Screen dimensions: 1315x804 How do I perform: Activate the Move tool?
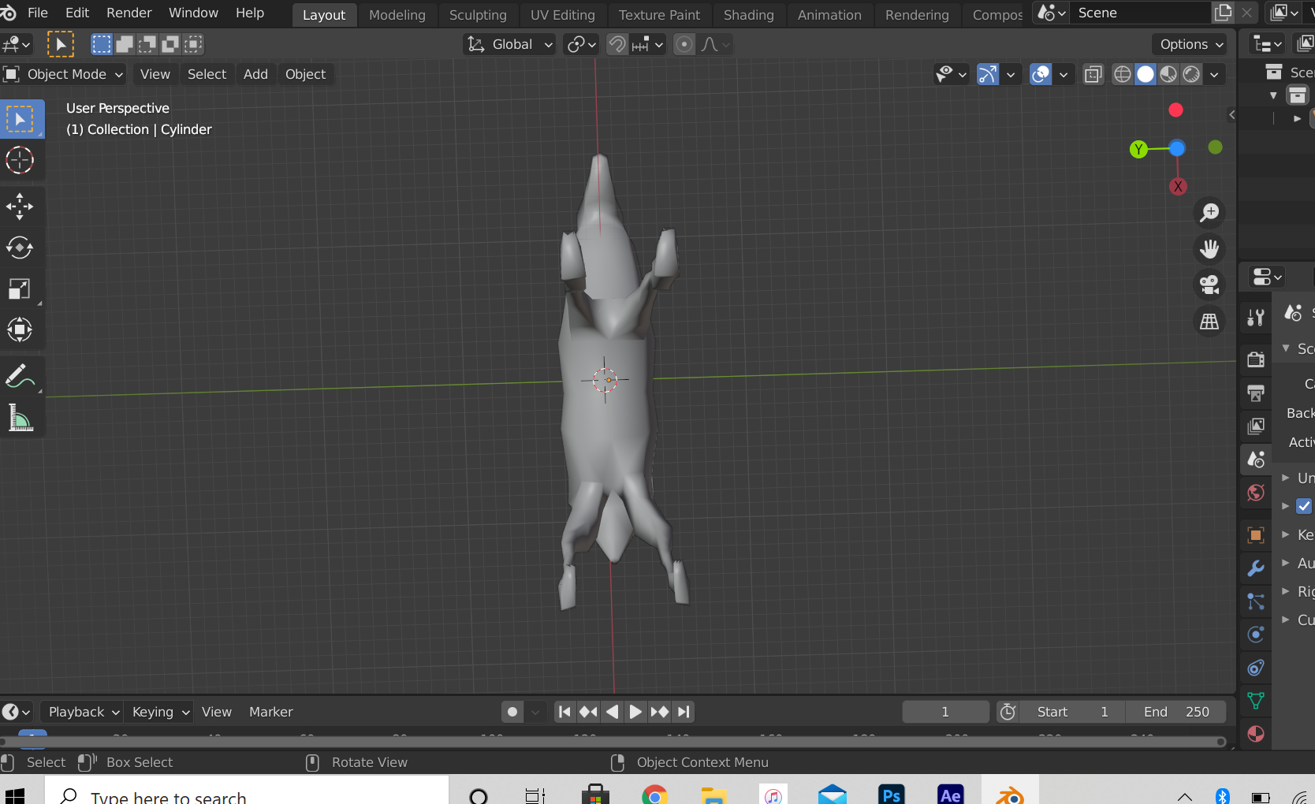pos(20,207)
